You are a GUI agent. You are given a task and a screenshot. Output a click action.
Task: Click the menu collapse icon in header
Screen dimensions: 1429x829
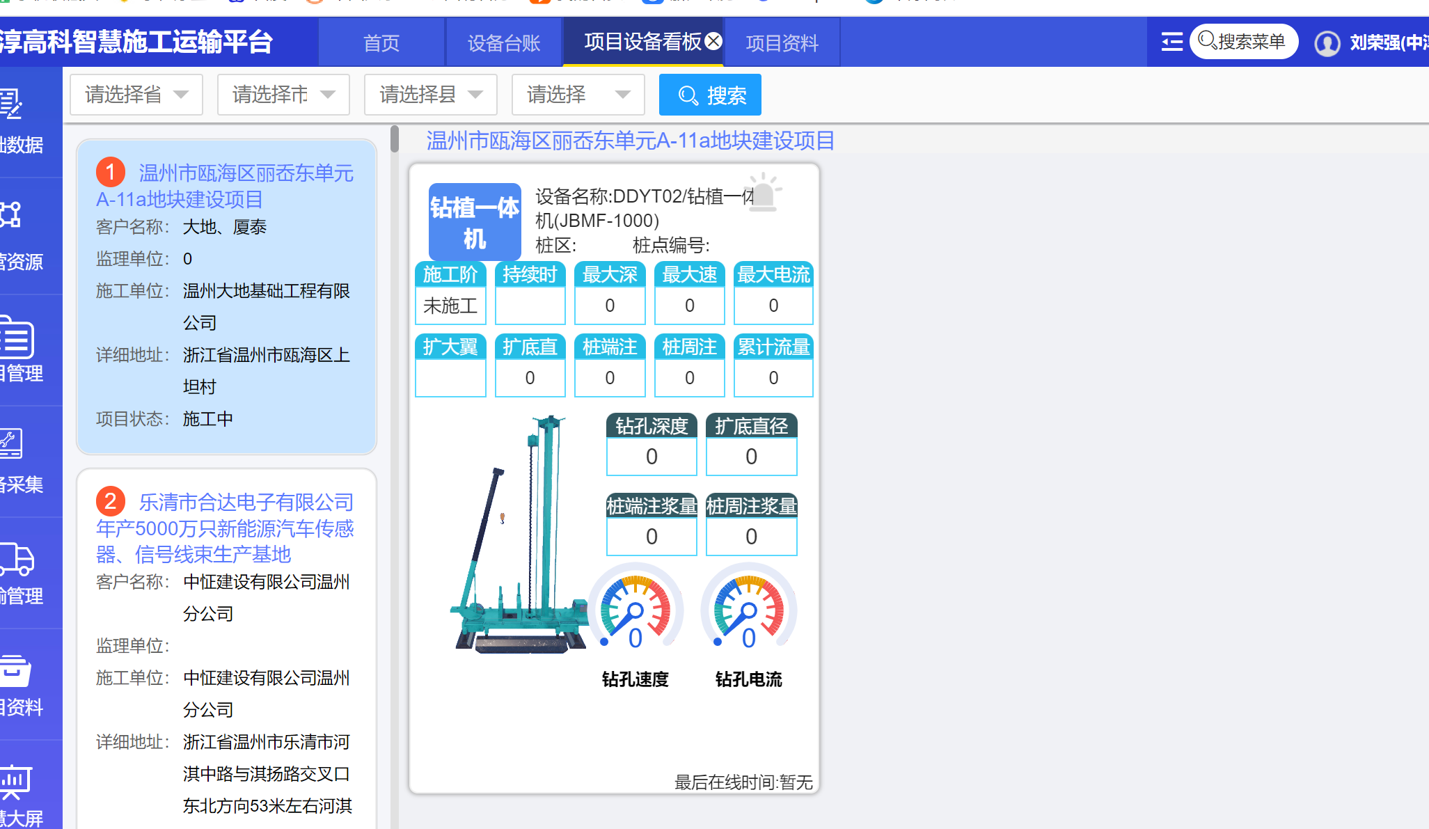pos(1171,42)
